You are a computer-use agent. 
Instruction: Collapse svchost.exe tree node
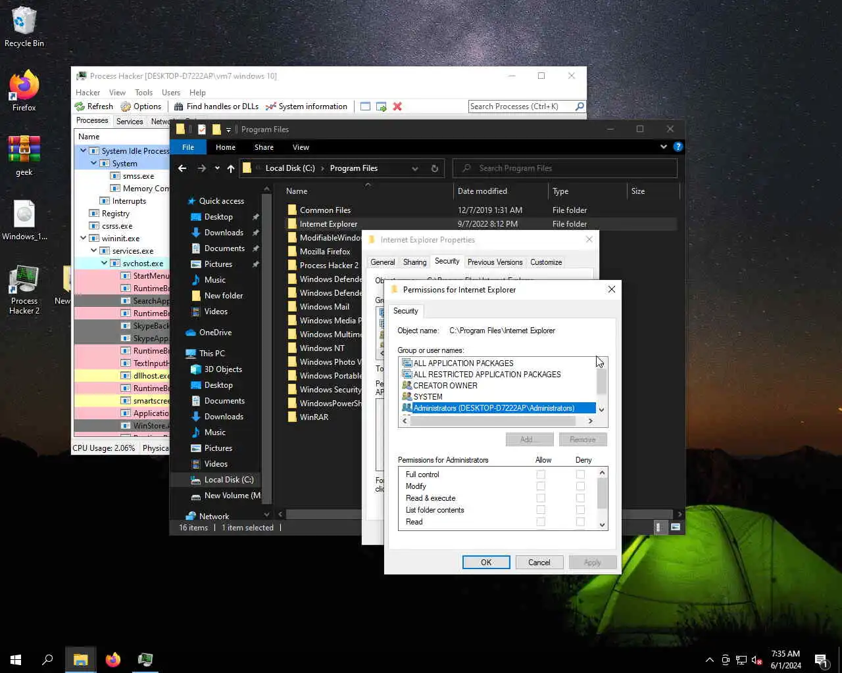tap(104, 264)
